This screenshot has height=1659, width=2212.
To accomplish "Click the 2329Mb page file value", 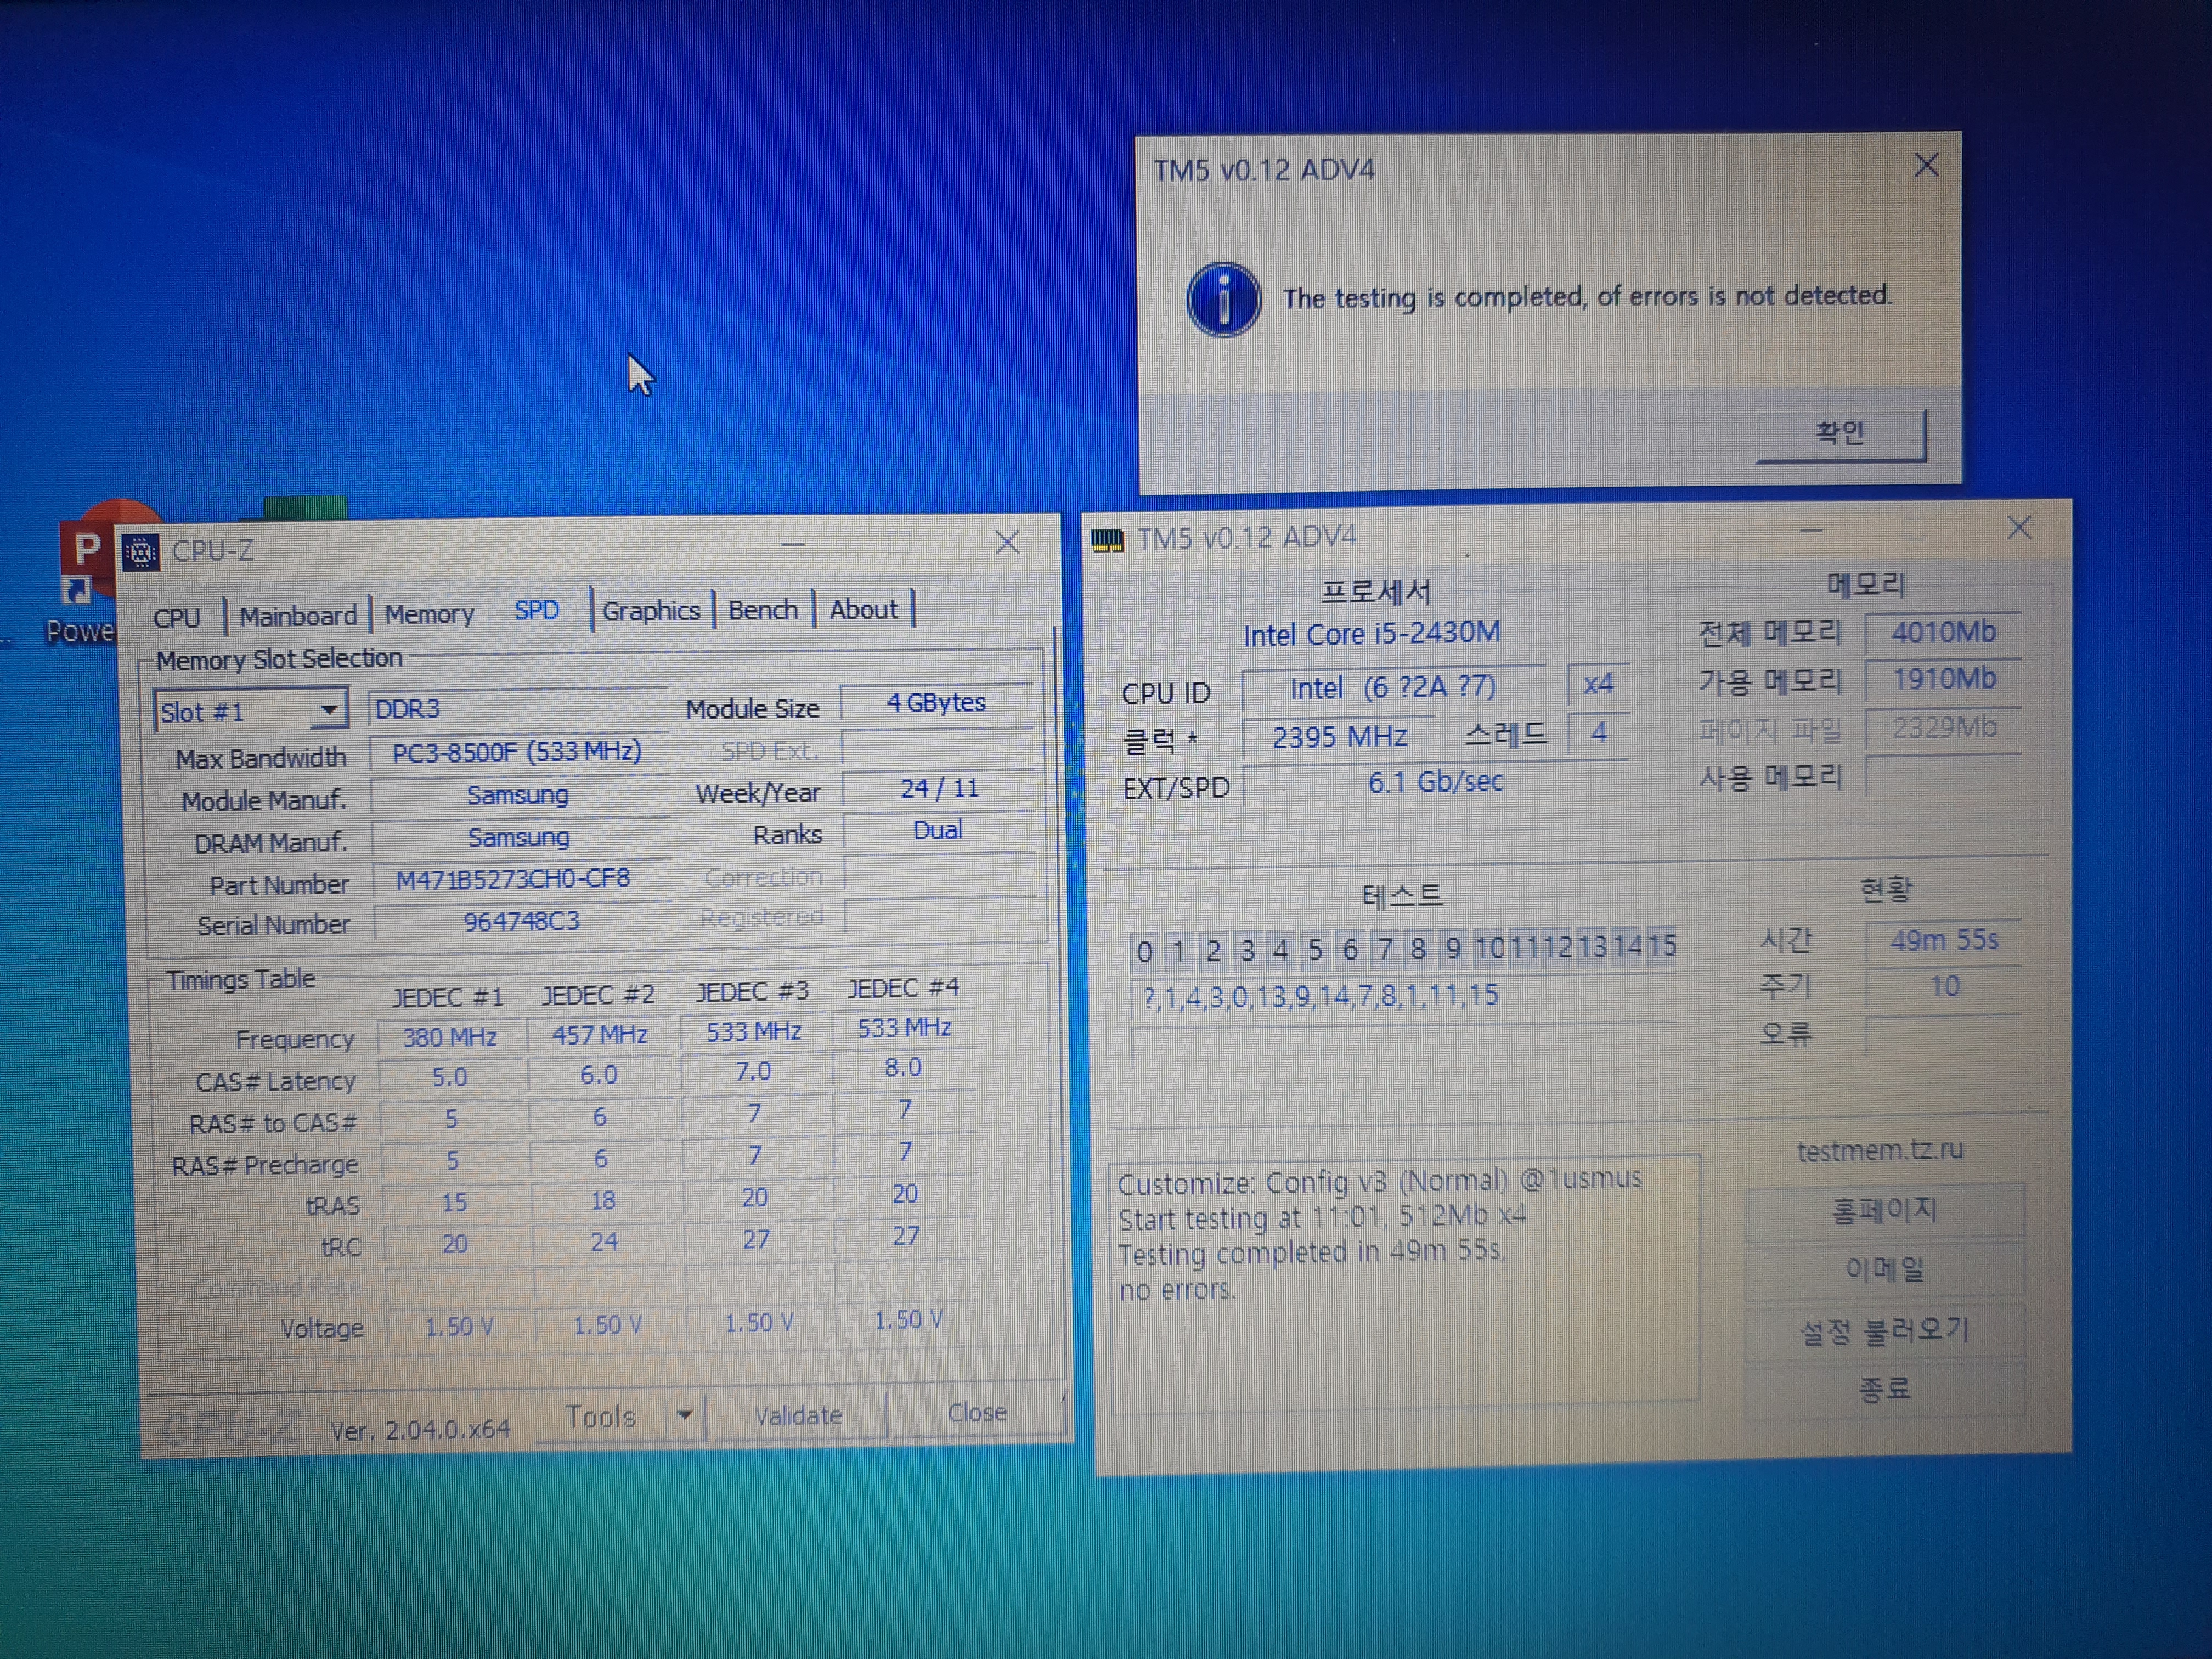I will pyautogui.click(x=1943, y=727).
